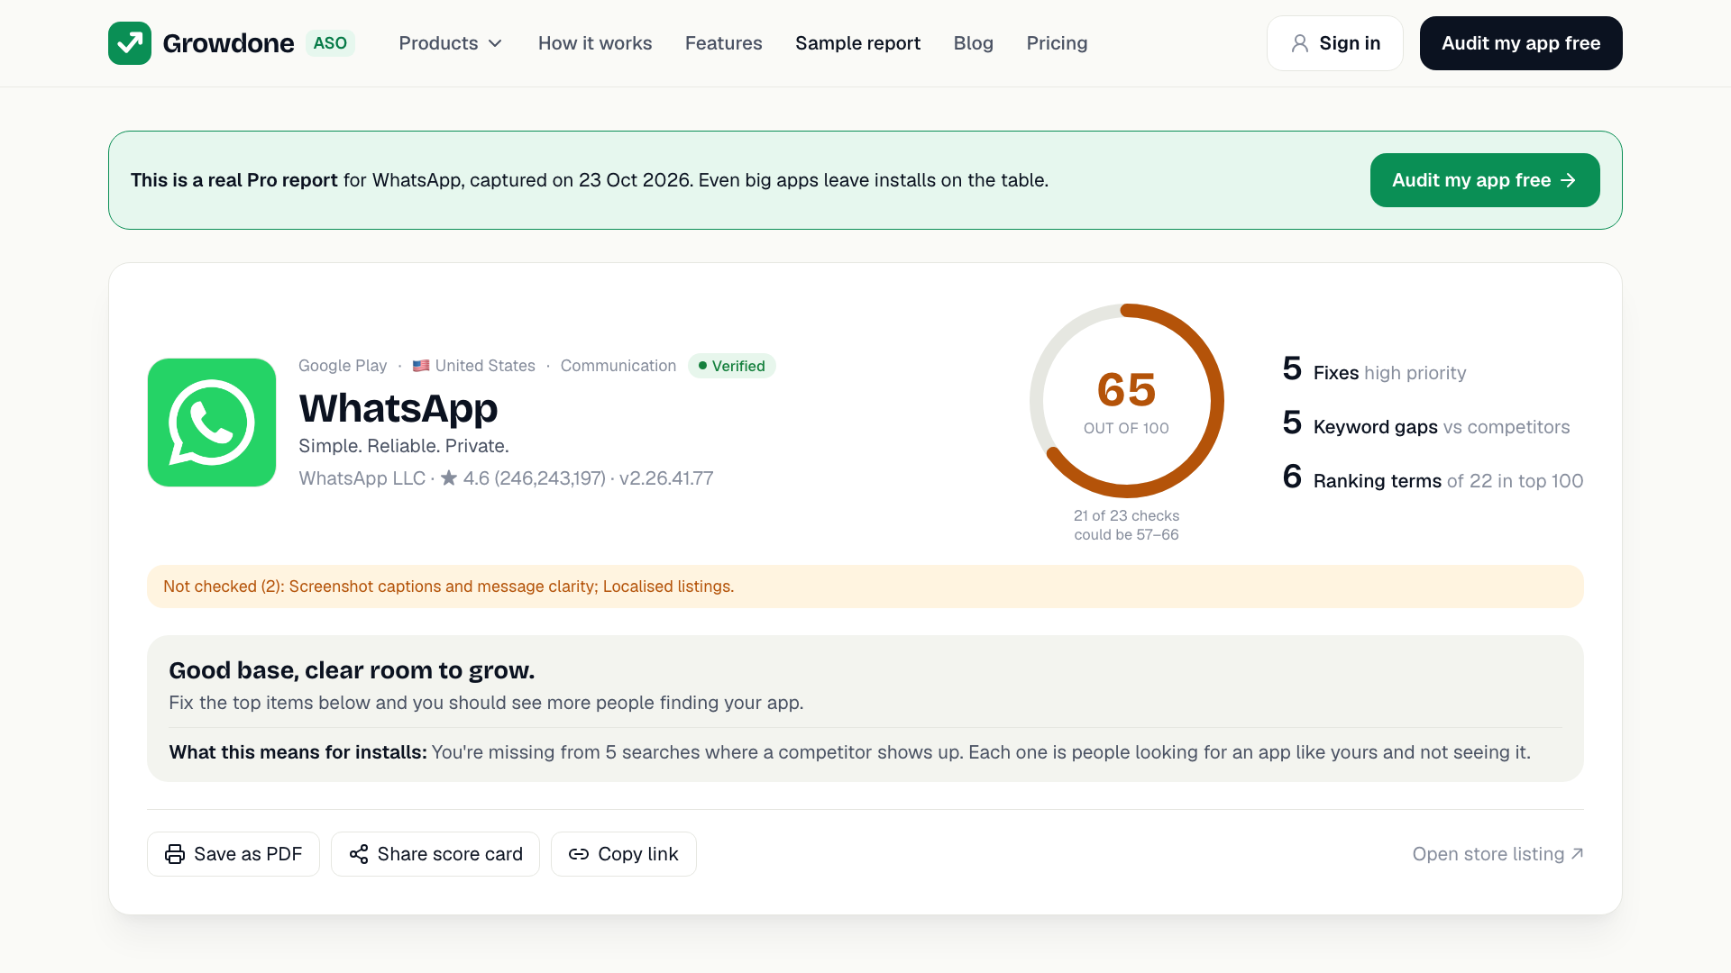Click the WhatsApp app title heading
The height and width of the screenshot is (973, 1731).
coord(398,408)
